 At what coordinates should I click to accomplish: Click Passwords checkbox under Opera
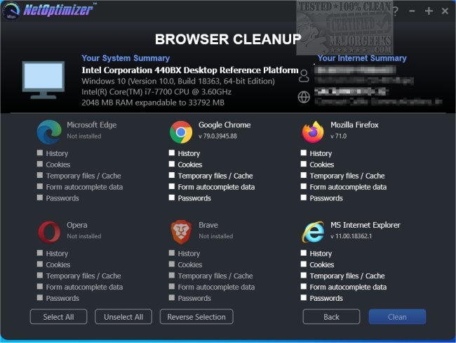40,297
